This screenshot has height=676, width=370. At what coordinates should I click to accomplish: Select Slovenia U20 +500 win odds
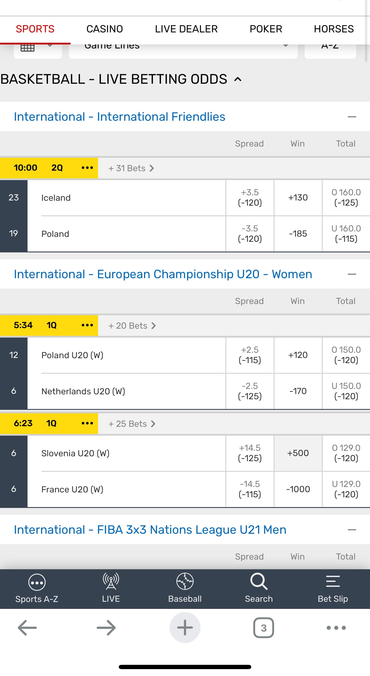point(298,453)
